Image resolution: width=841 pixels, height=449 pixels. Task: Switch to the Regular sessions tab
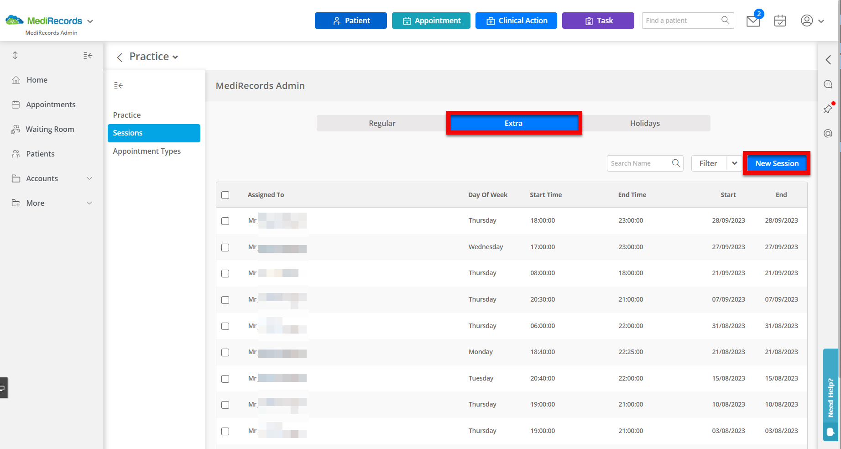pos(382,123)
